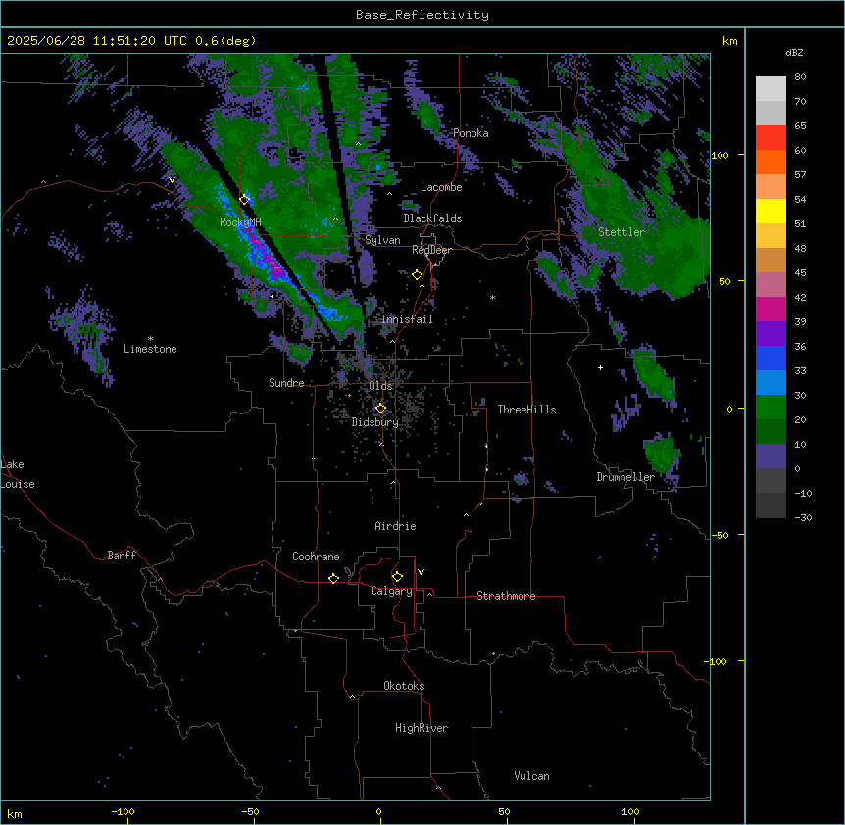Click the -50 tick on bottom axis
This screenshot has height=825, width=845.
coord(250,811)
